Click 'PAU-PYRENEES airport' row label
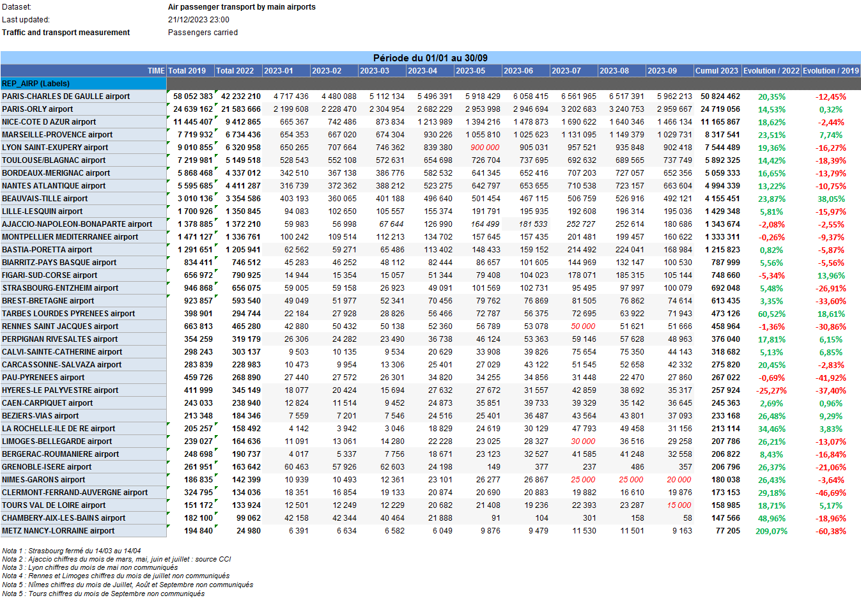 [83, 378]
